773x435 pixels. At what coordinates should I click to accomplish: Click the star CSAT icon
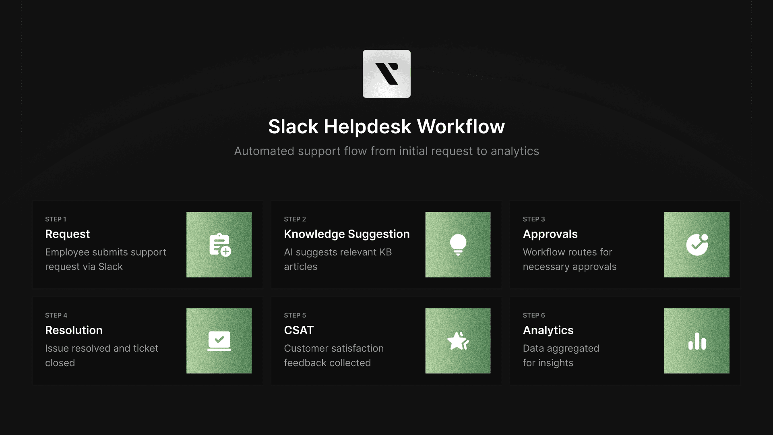458,341
